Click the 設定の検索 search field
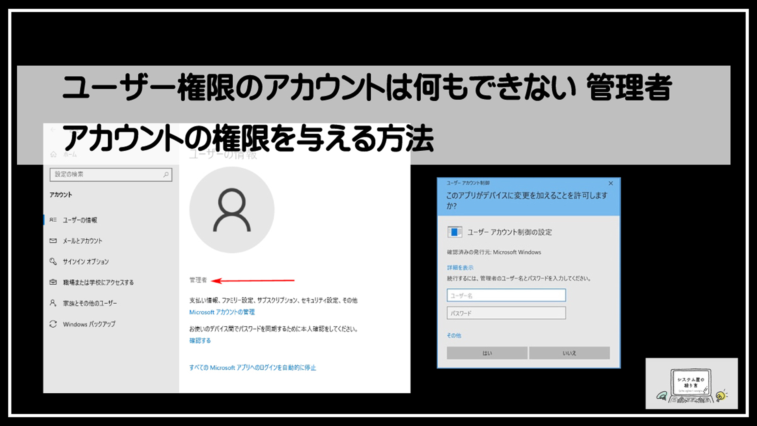 [111, 174]
